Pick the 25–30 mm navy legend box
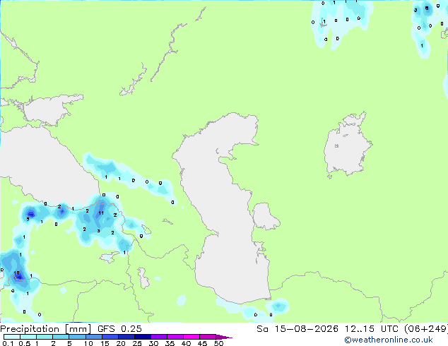Image resolution: width=448 pixels, height=346 pixels. click(x=142, y=337)
